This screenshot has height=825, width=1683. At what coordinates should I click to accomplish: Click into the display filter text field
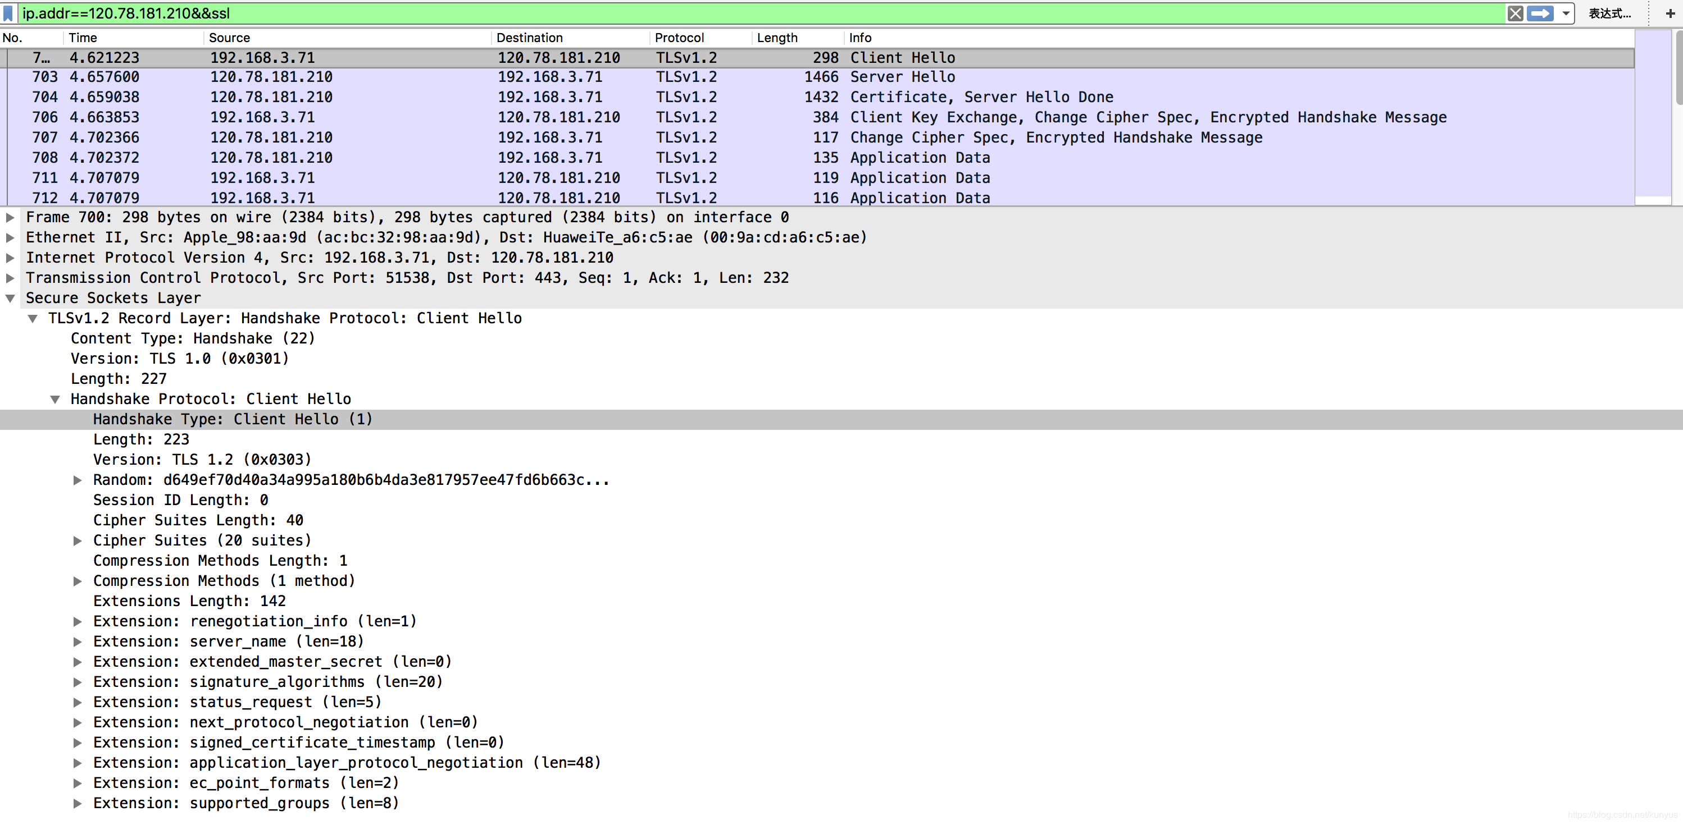coord(718,13)
